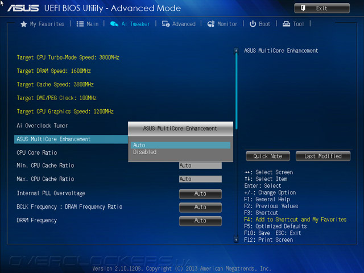This screenshot has height=273, width=364.
Task: Click Target CPU Turbo-Mode Speed: 3800MHz text
Action: pos(68,57)
